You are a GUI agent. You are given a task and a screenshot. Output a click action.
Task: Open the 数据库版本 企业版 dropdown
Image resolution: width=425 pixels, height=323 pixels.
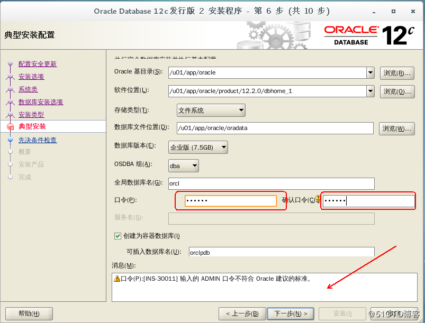pyautogui.click(x=198, y=147)
